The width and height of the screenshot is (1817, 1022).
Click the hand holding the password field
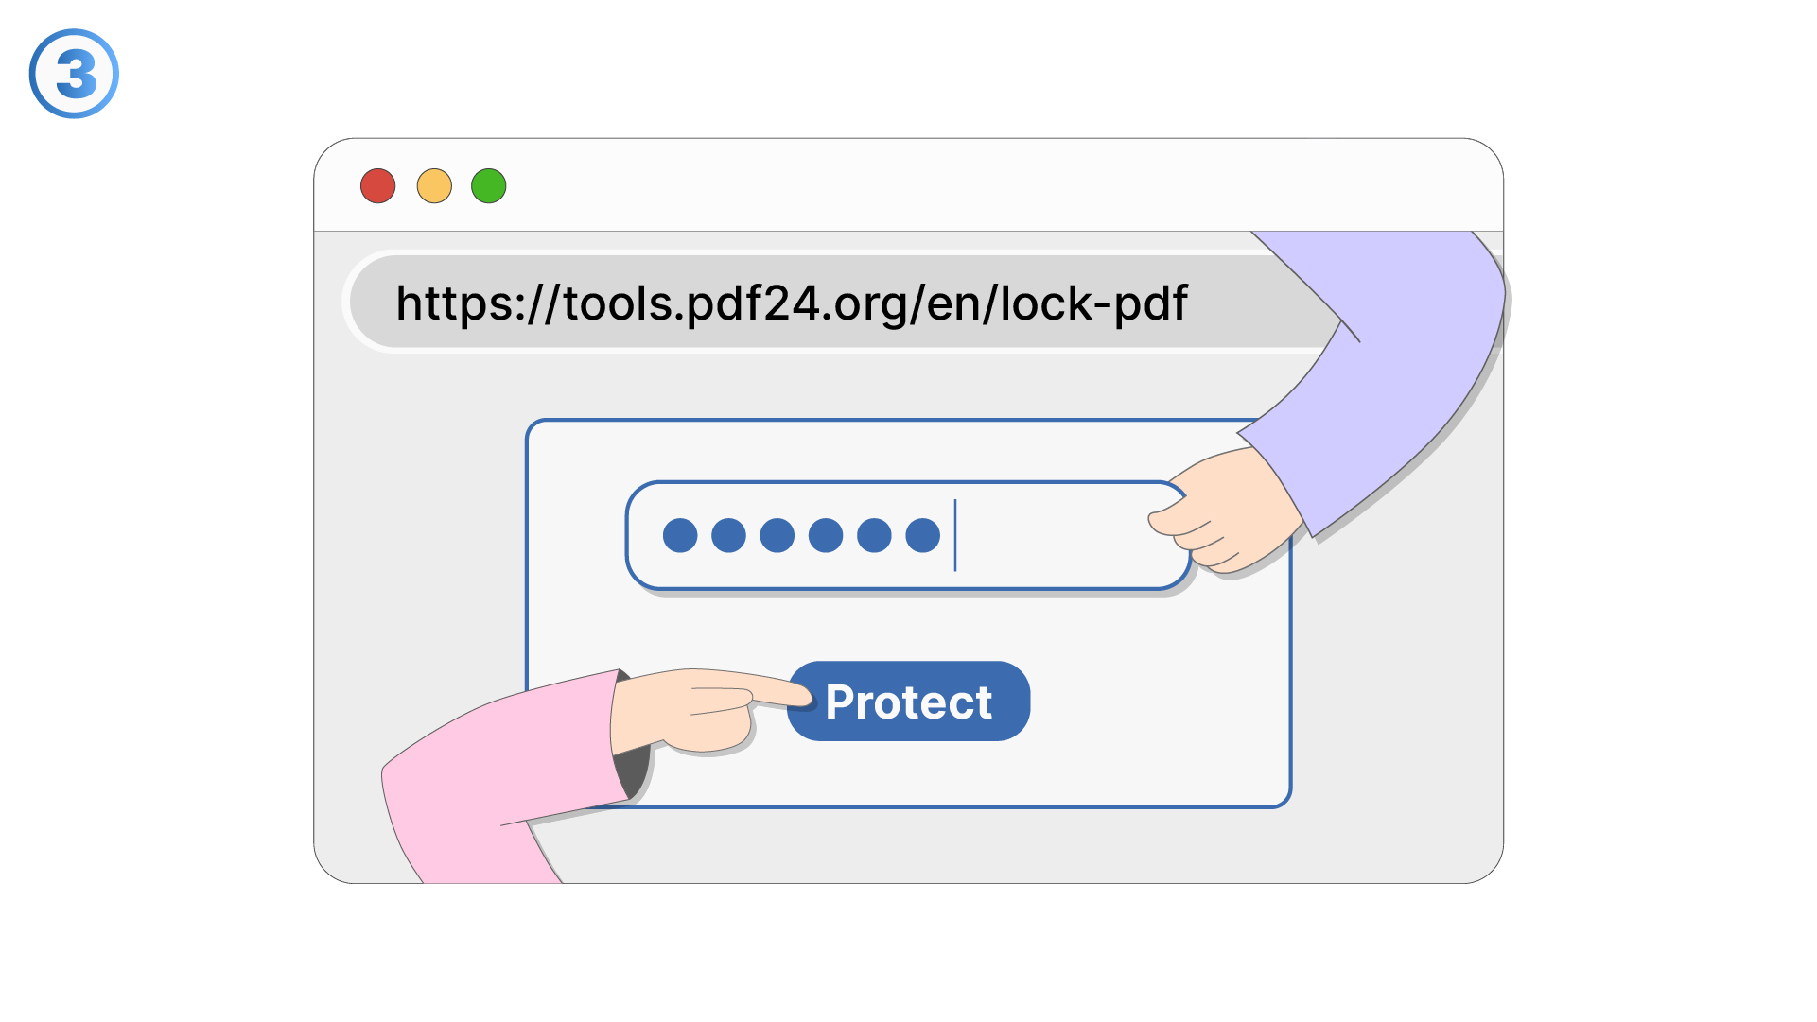[1225, 511]
